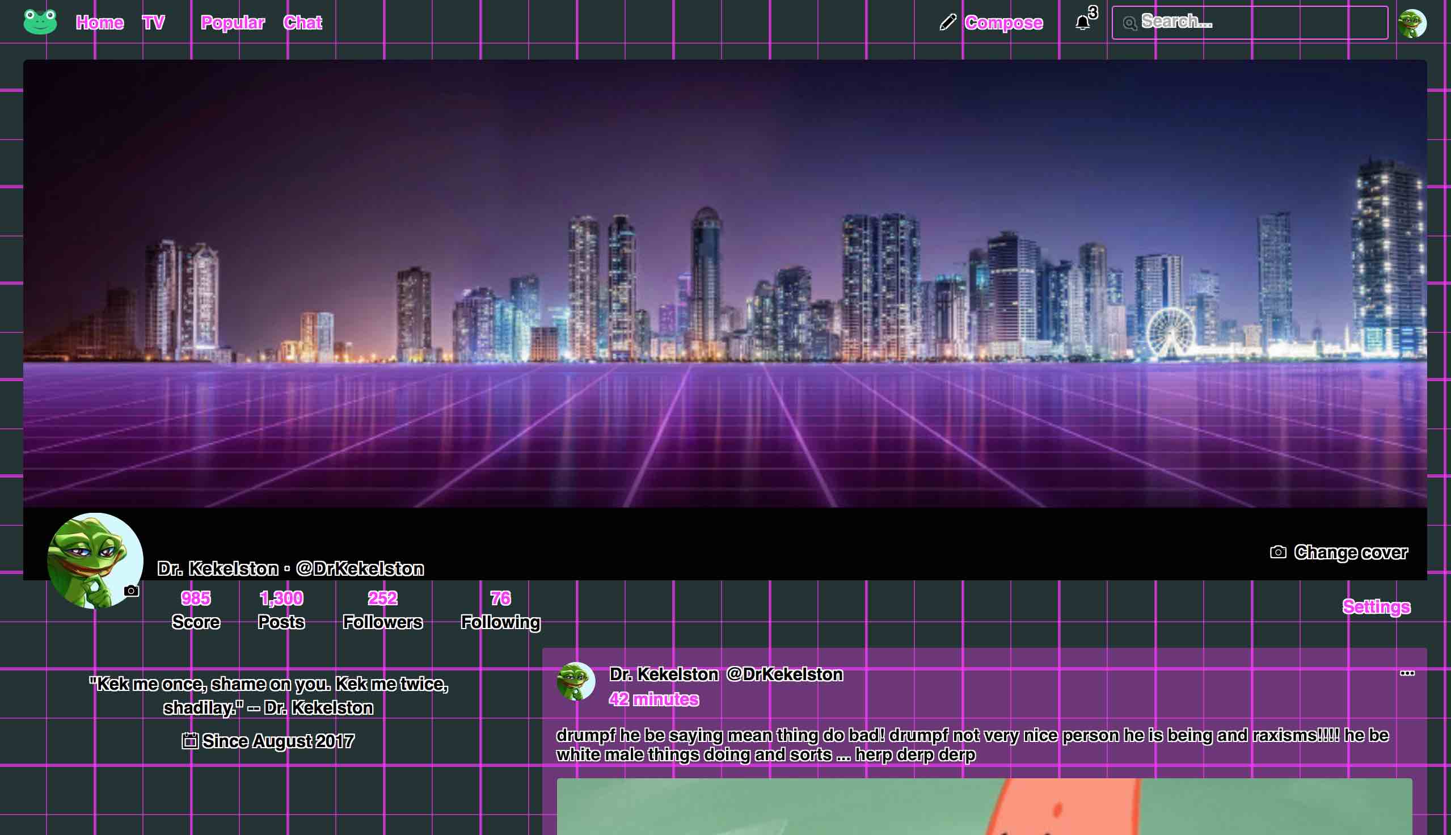Click the Change cover camera icon
This screenshot has width=1451, height=835.
click(x=1278, y=552)
